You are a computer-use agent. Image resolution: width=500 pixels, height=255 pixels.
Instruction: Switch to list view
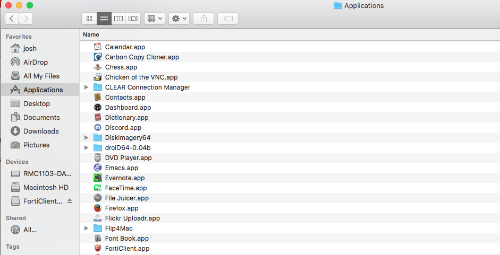[104, 19]
